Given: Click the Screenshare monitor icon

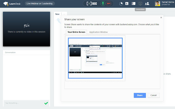Looking at the screenshot, I should click(140, 4).
